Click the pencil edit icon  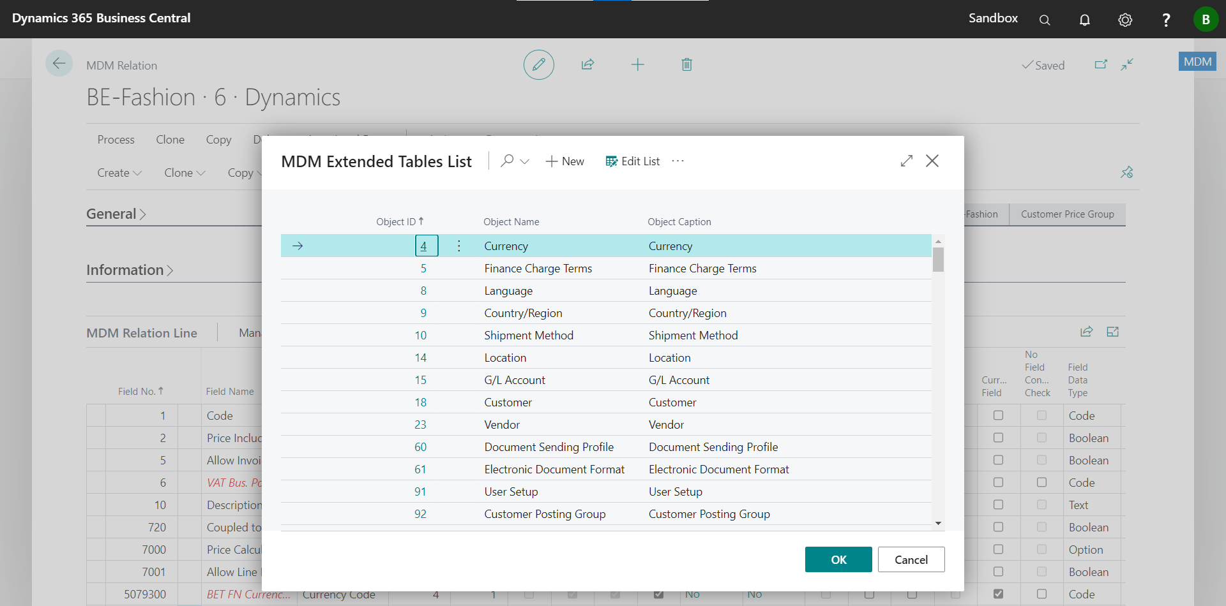(539, 64)
